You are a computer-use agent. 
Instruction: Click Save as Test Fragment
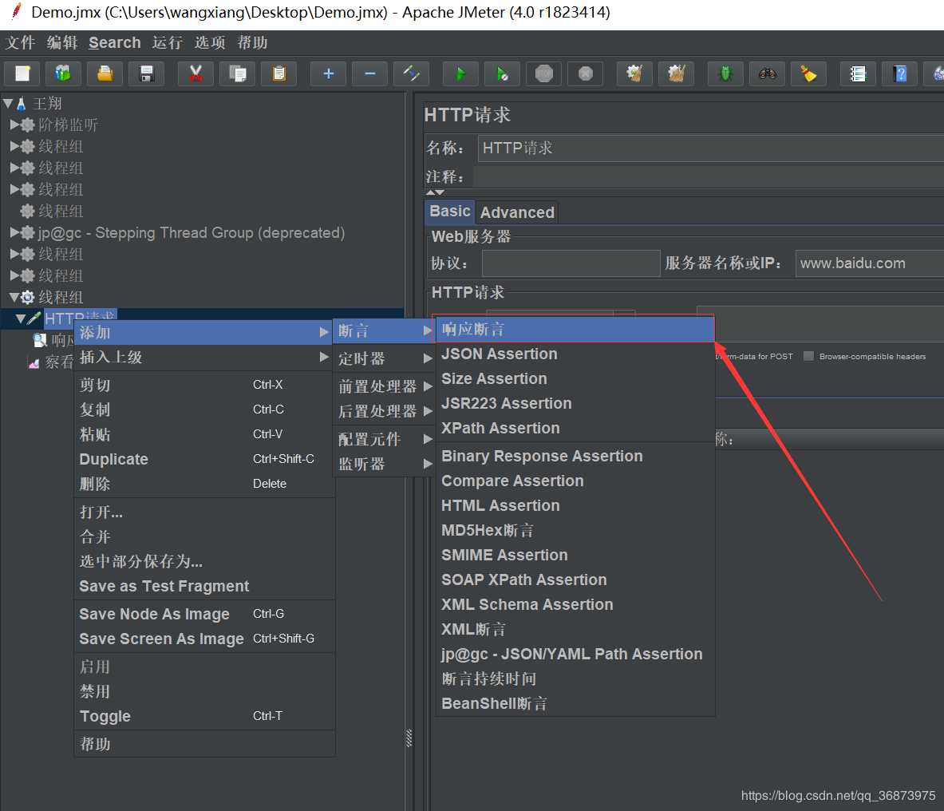(x=203, y=587)
